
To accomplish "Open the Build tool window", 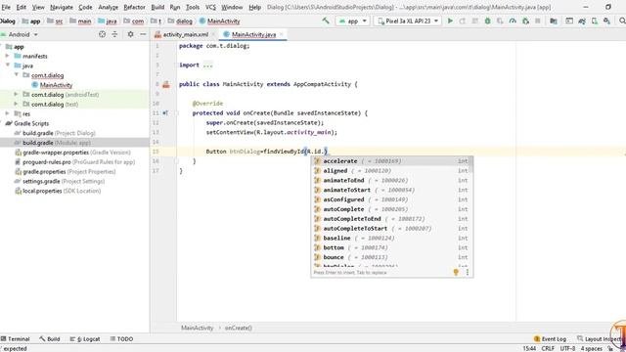I will coord(50,339).
